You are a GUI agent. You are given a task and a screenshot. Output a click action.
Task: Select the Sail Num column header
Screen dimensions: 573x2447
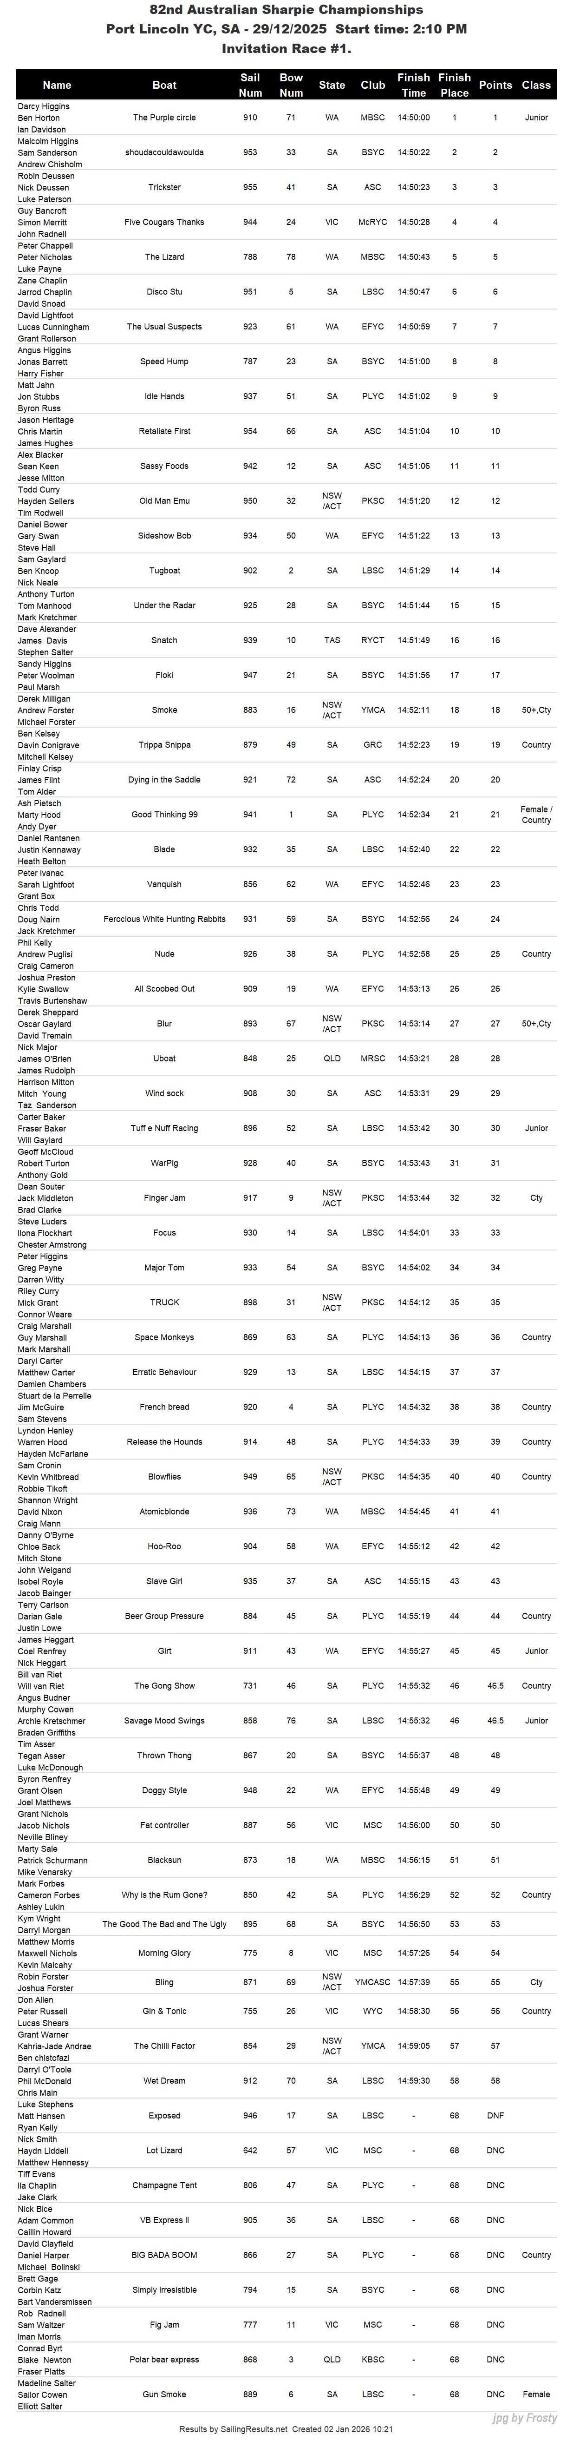[x=249, y=85]
